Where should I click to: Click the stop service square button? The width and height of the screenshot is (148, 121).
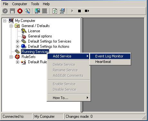(x=79, y=11)
